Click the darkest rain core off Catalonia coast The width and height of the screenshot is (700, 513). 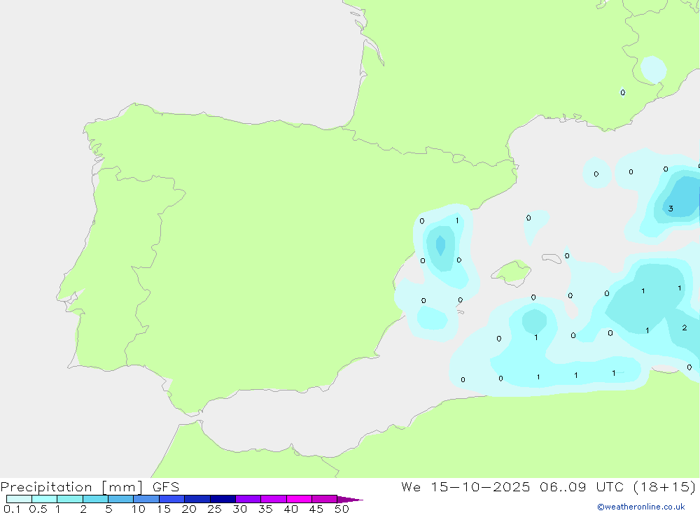pyautogui.click(x=440, y=245)
